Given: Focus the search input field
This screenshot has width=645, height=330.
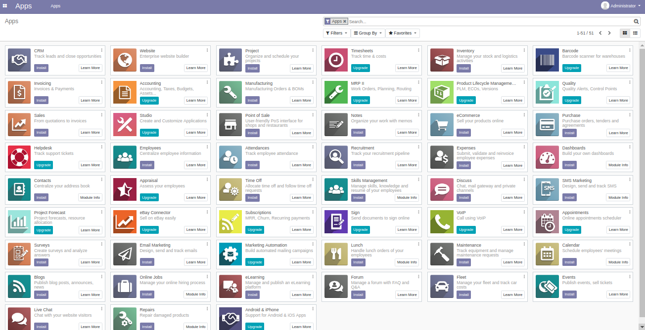Looking at the screenshot, I should (x=490, y=22).
